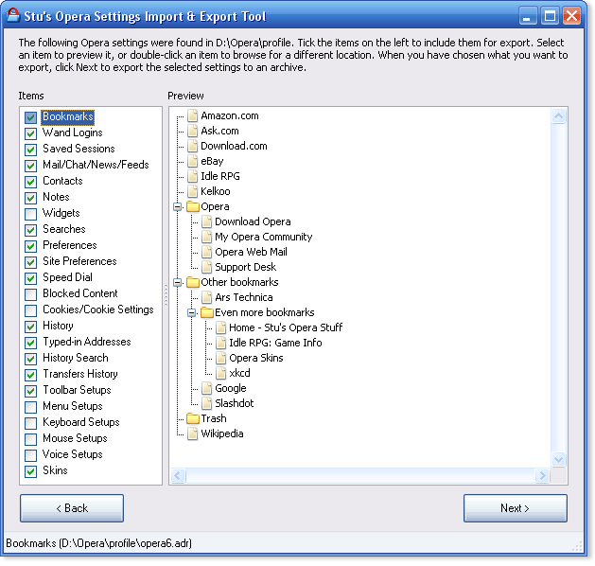Screen dimensions: 595x566
Task: Click the Download.com bookmark page icon
Action: tap(193, 146)
